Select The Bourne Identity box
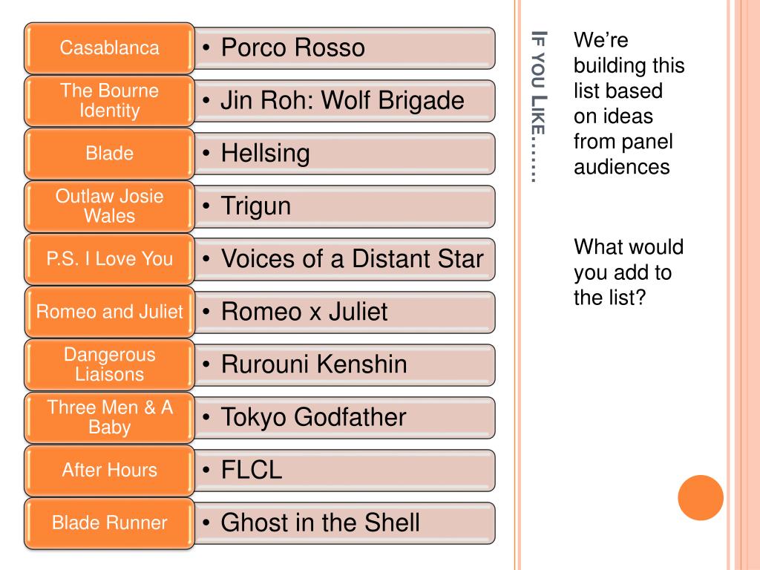Viewport: 760px width, 570px height. tap(110, 101)
